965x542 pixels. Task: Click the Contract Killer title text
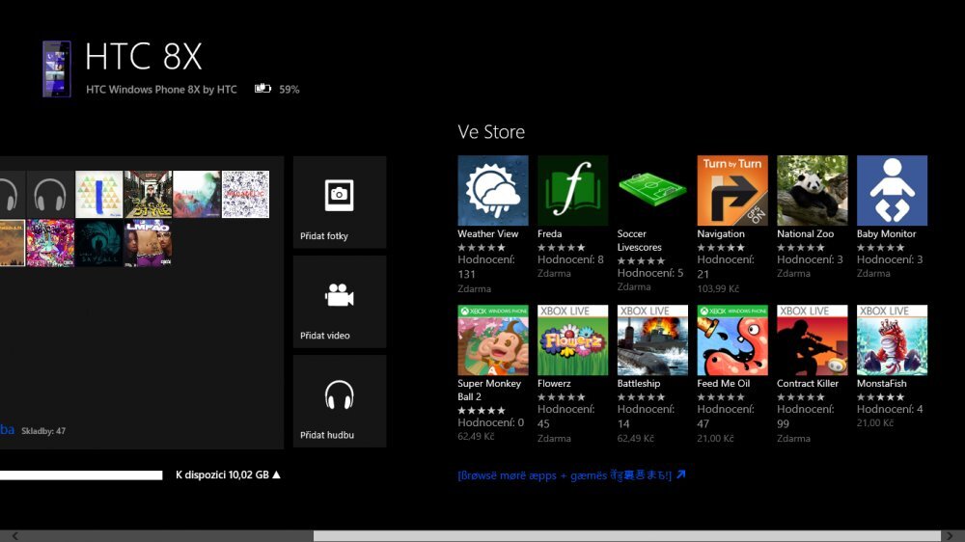coord(808,383)
